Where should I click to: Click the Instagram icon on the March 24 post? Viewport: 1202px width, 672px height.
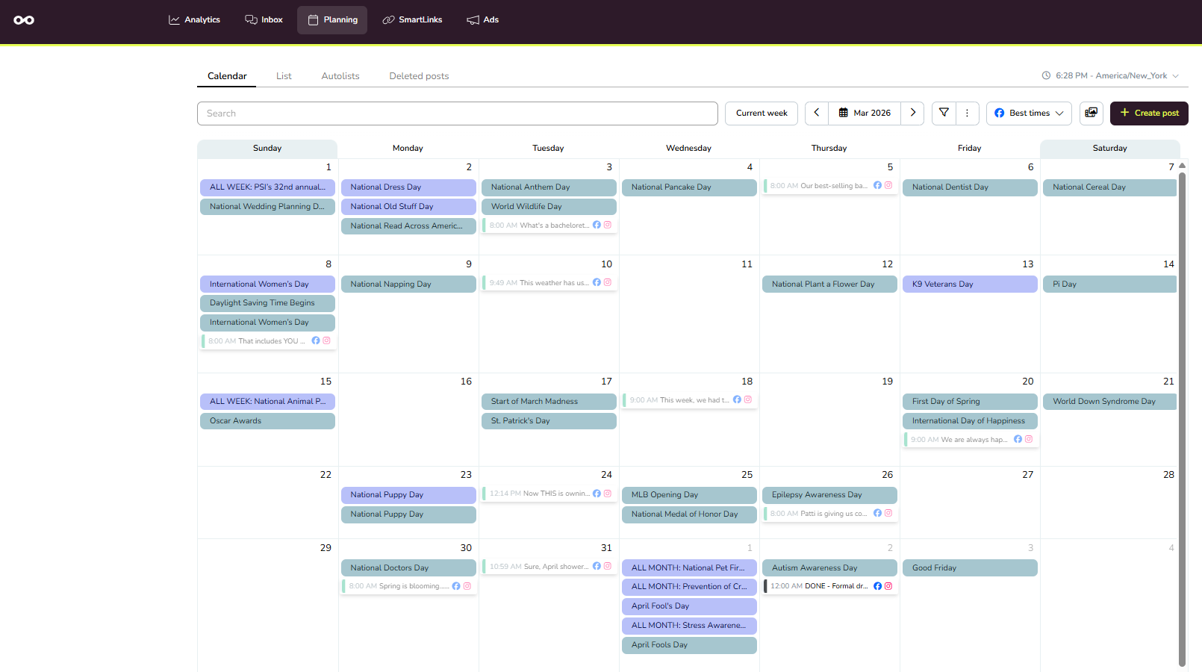pos(607,494)
